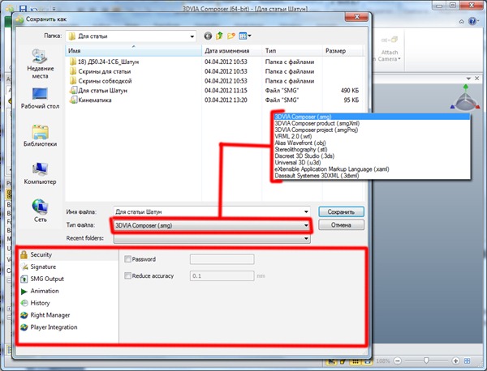Image resolution: width=487 pixels, height=371 pixels.
Task: Open the view menu icon
Action: pyautogui.click(x=243, y=36)
